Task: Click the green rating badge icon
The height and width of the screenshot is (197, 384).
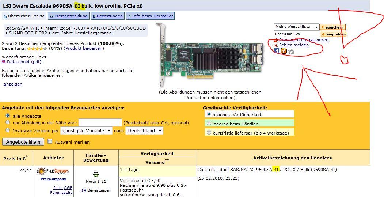Action: click(x=96, y=175)
